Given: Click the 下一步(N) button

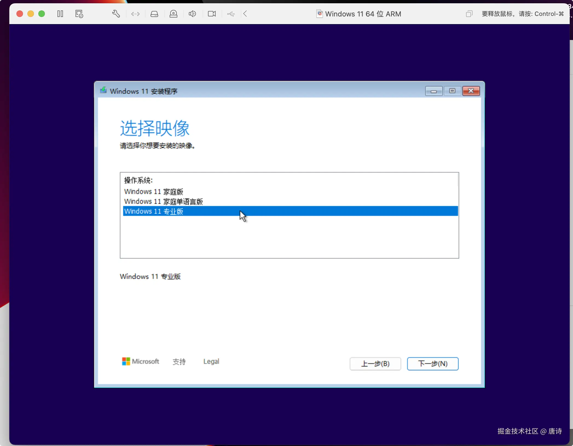Looking at the screenshot, I should coord(433,364).
